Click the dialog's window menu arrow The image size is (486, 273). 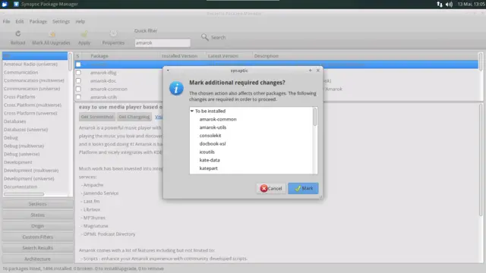tap(168, 71)
